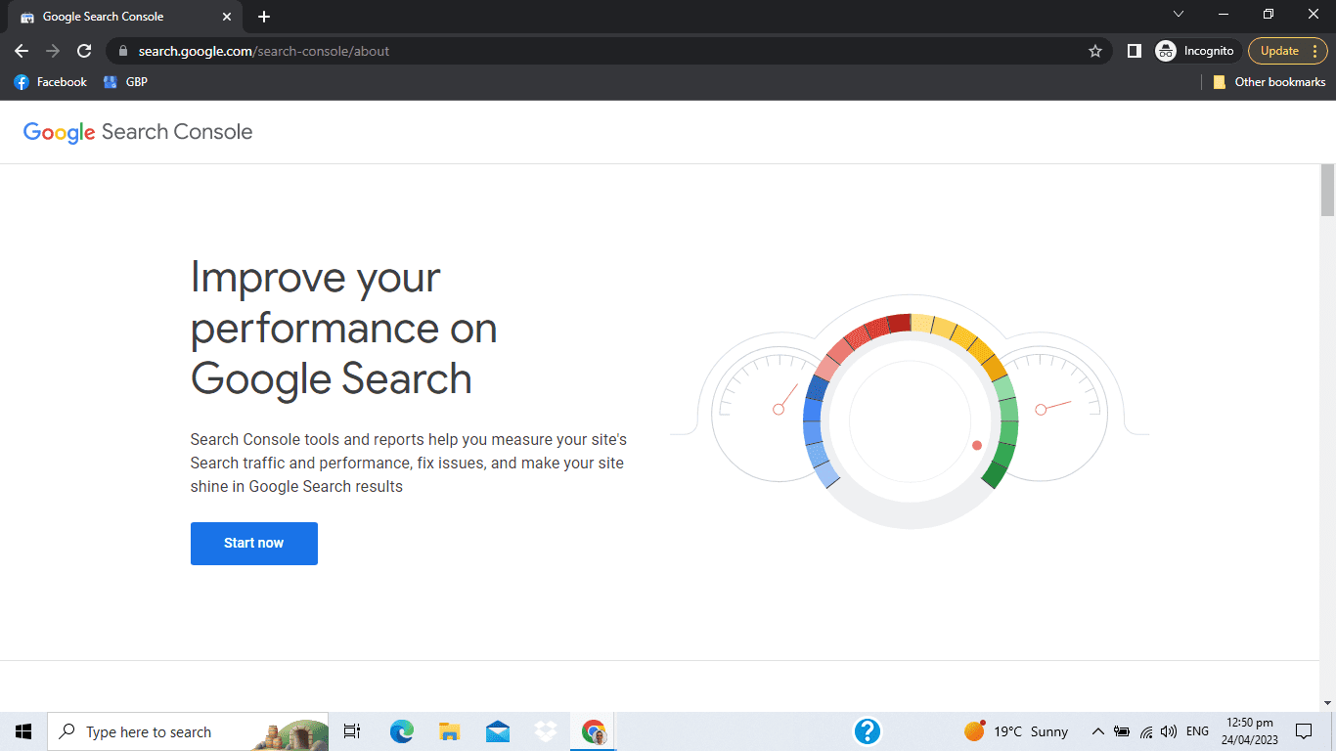Open Dropbox from the taskbar
Image resolution: width=1336 pixels, height=751 pixels.
click(x=545, y=731)
